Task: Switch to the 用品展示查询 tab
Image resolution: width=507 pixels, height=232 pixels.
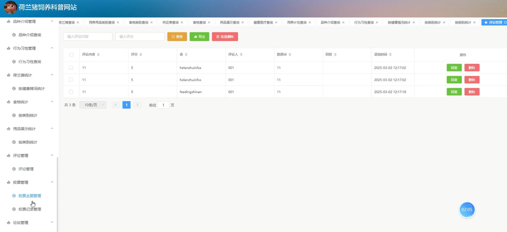Action: point(229,23)
